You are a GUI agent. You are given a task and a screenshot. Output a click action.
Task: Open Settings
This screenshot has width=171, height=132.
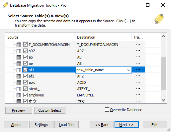[x=41, y=125]
